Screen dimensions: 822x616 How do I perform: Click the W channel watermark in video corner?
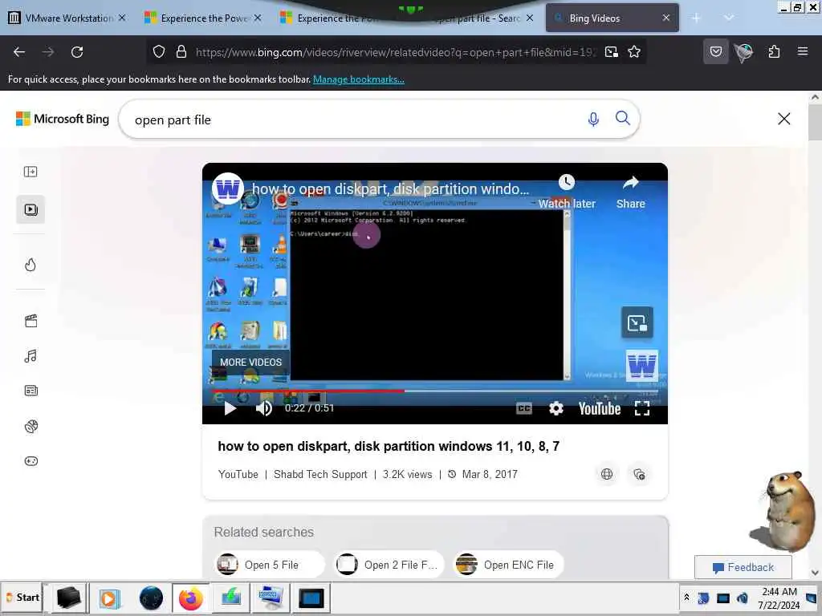pyautogui.click(x=641, y=365)
